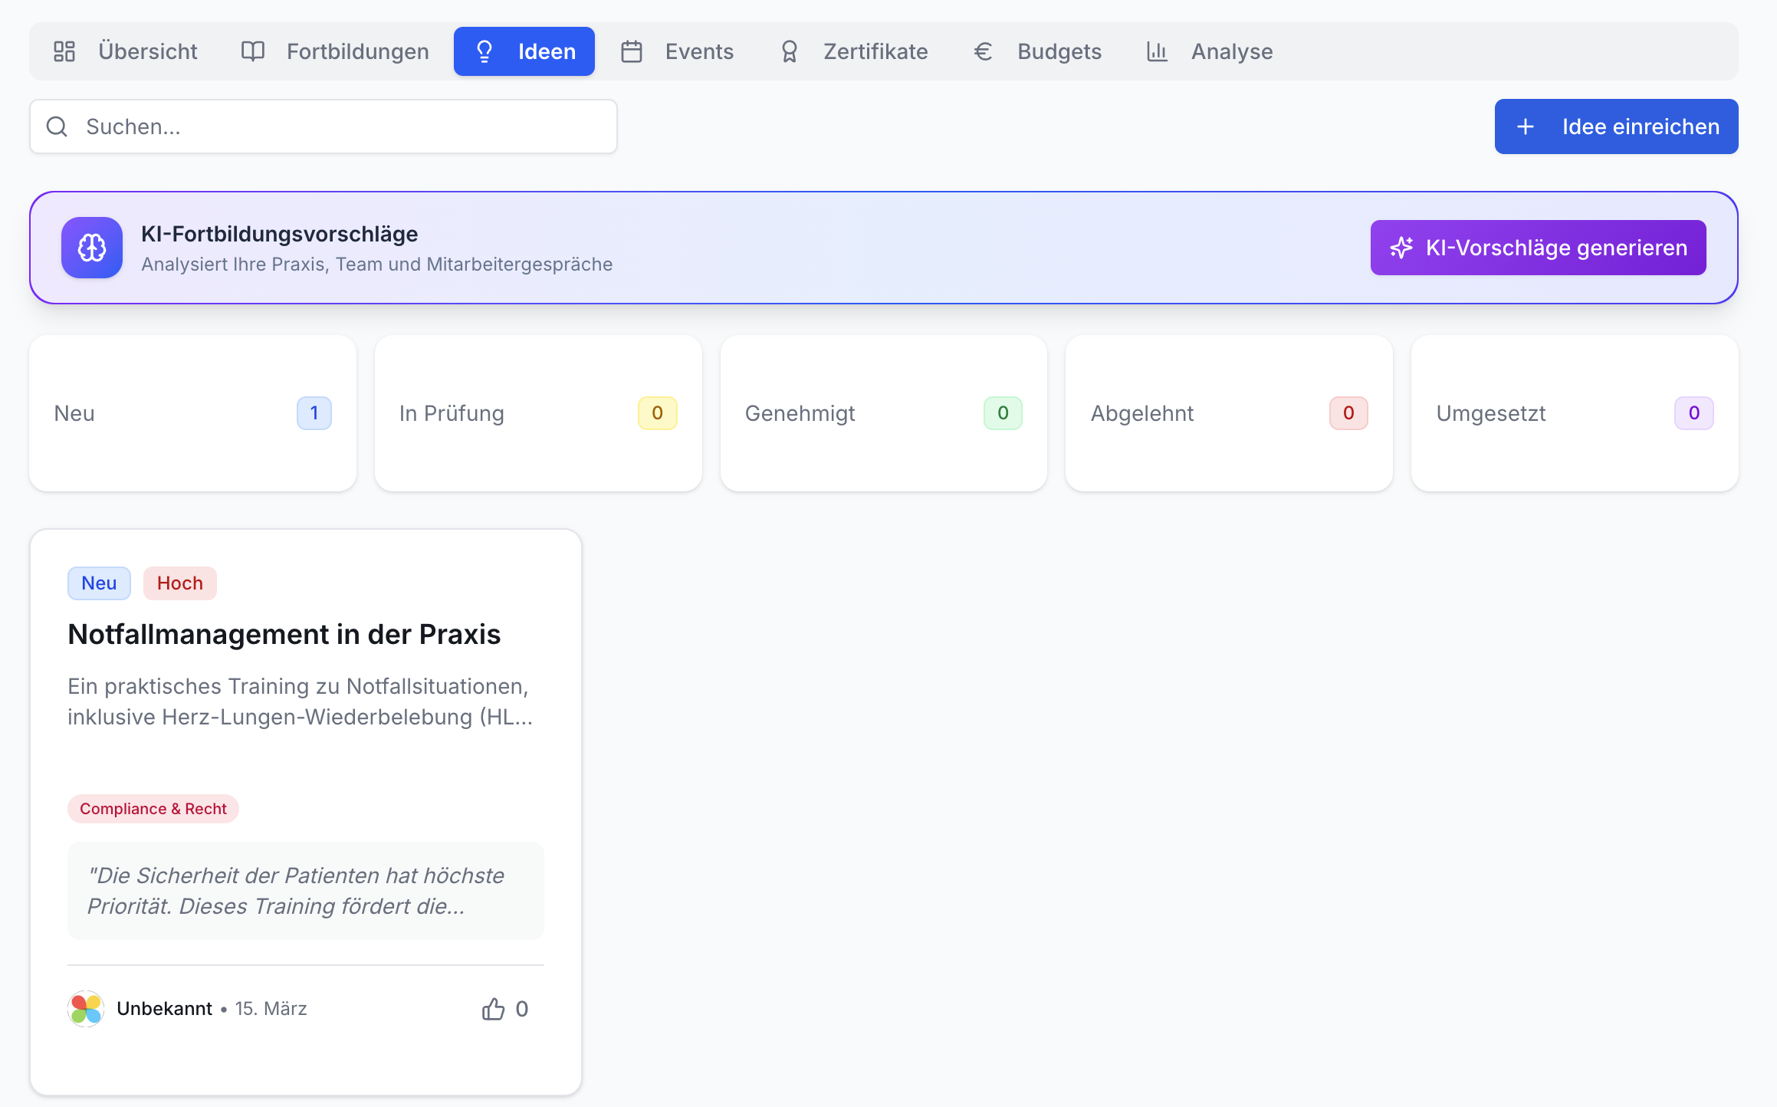
Task: Click the red Abgelehnt count badge
Action: [1348, 413]
